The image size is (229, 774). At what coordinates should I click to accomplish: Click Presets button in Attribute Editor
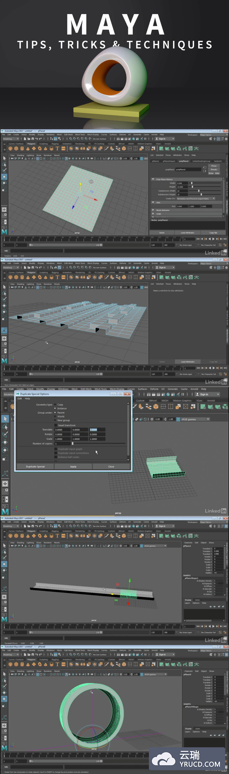214,170
